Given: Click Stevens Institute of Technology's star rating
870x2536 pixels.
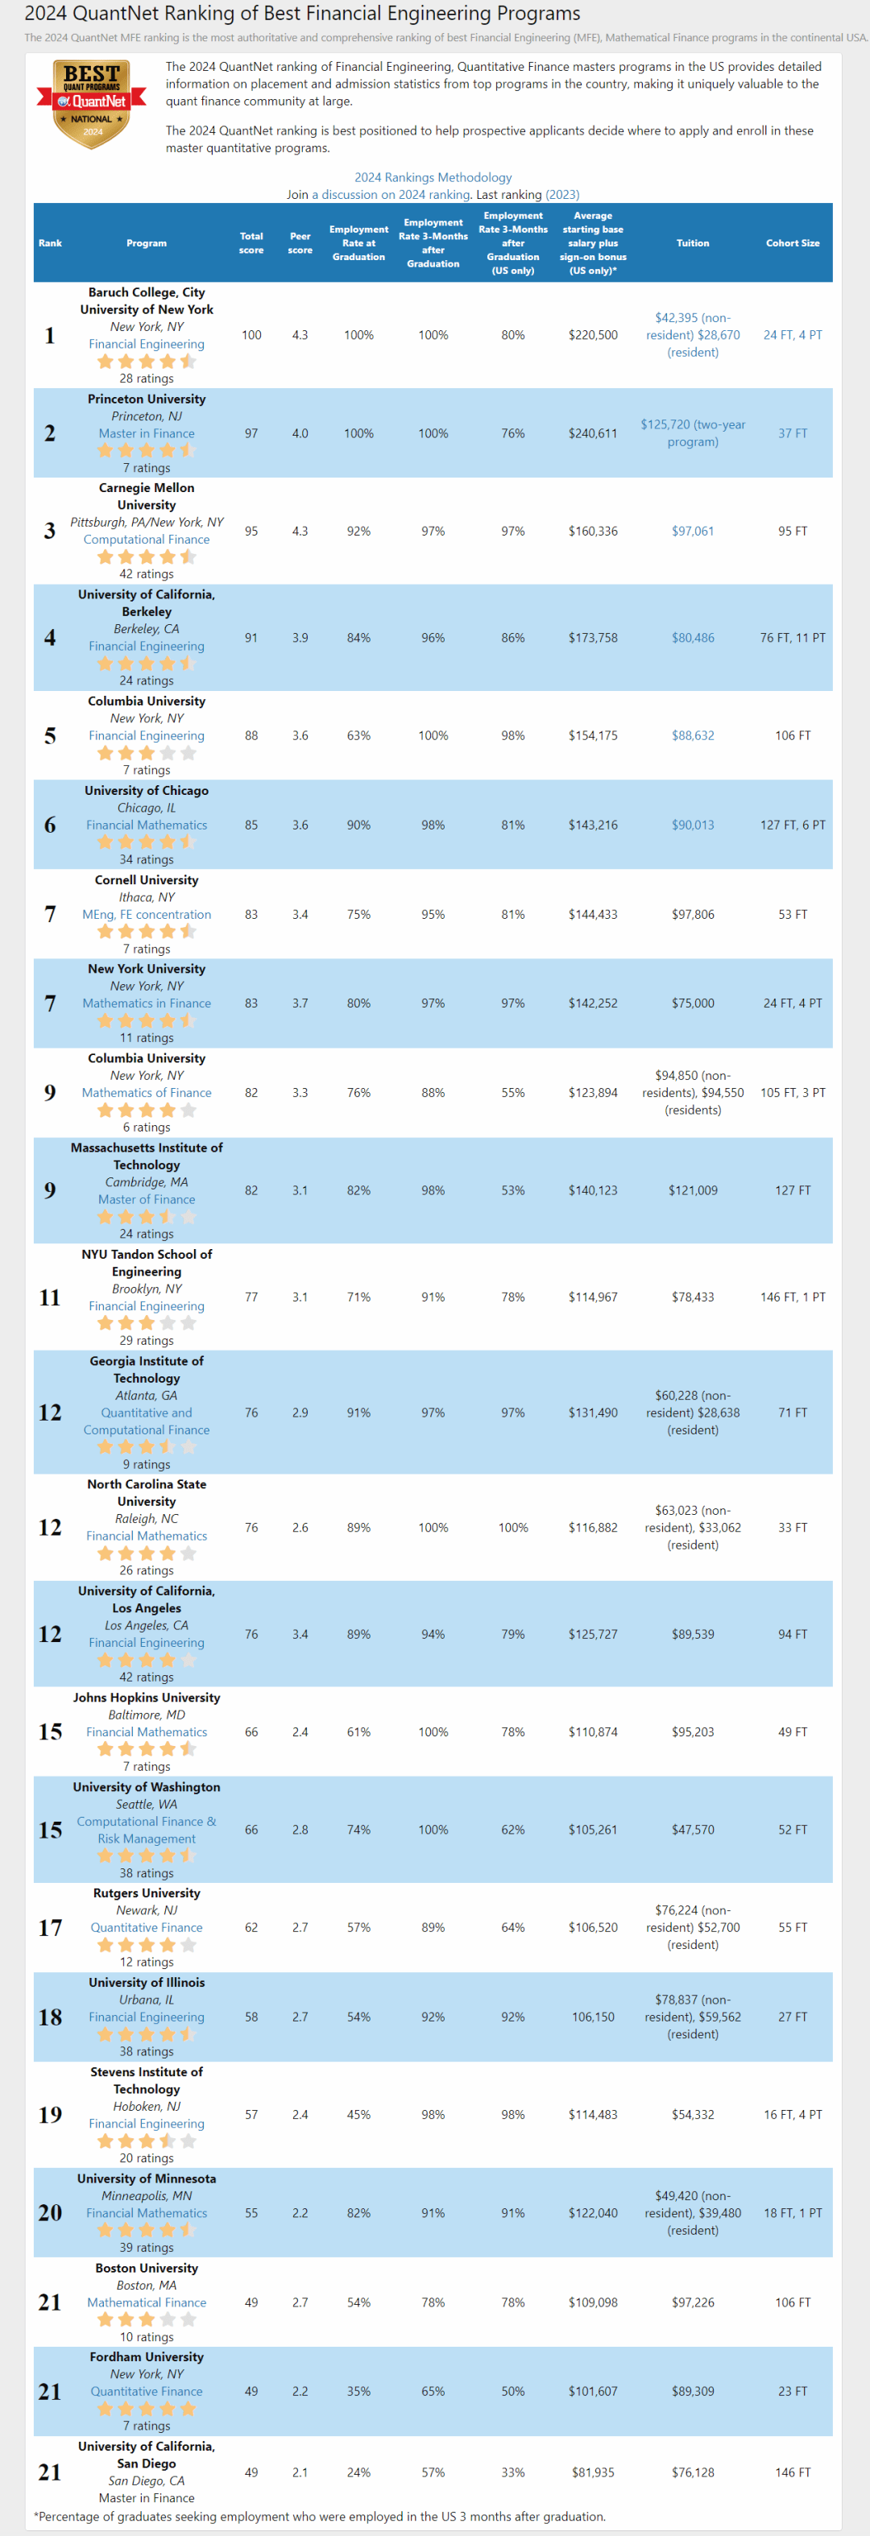Looking at the screenshot, I should pos(147,2141).
